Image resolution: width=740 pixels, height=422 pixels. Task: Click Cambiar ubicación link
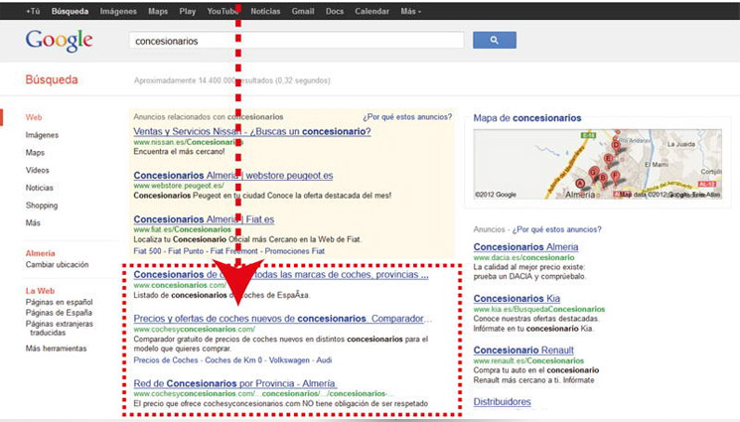(55, 265)
